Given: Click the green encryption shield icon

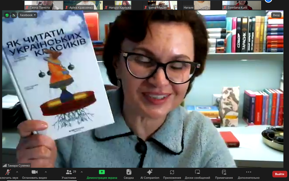Looking at the screenshot, I should tap(7, 15).
